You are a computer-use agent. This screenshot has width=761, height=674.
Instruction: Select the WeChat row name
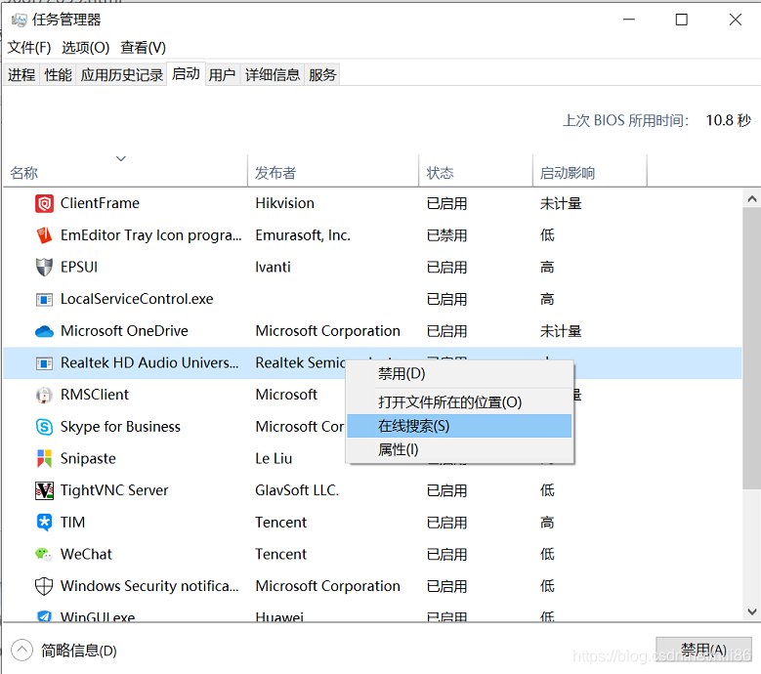[x=86, y=554]
